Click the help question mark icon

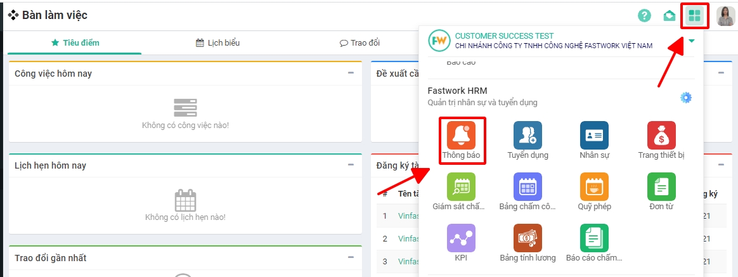[644, 16]
